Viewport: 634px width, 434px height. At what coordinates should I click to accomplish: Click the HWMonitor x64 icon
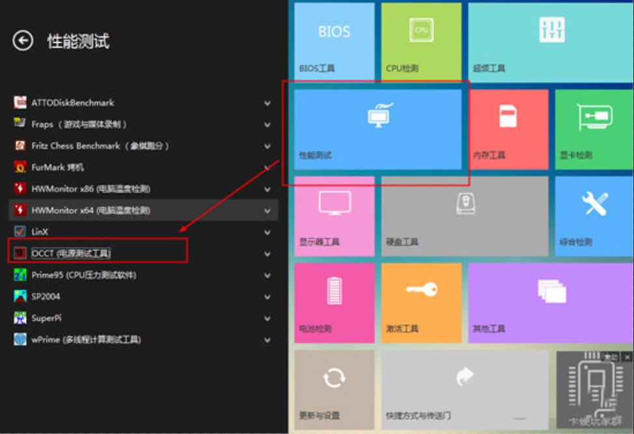point(20,210)
